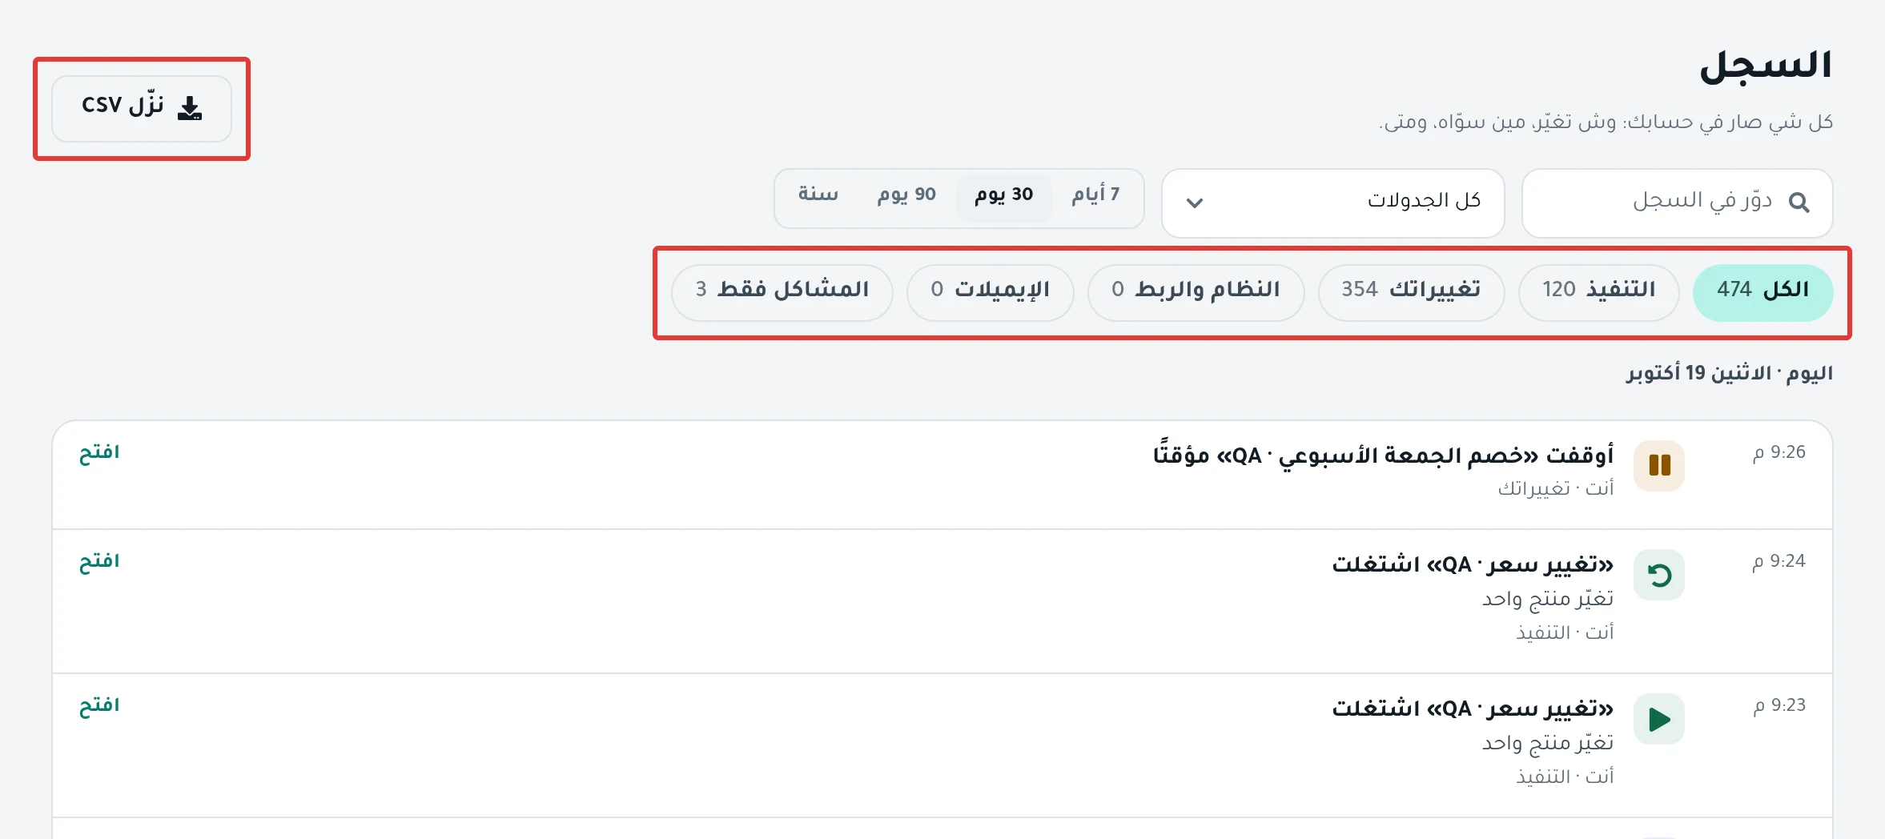Open the 9:24 م entry via افتح
The height and width of the screenshot is (839, 1885).
pyautogui.click(x=99, y=561)
